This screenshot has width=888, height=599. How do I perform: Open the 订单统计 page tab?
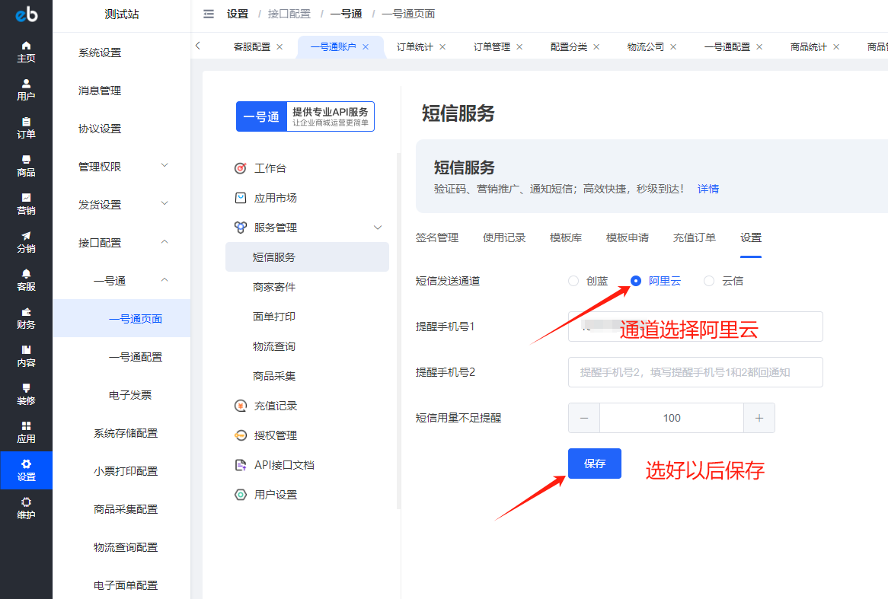[x=414, y=46]
